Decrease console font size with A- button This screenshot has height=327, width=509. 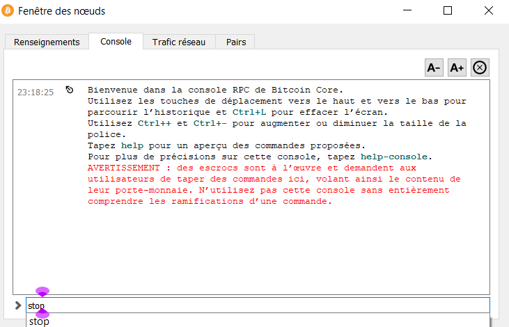coord(434,67)
